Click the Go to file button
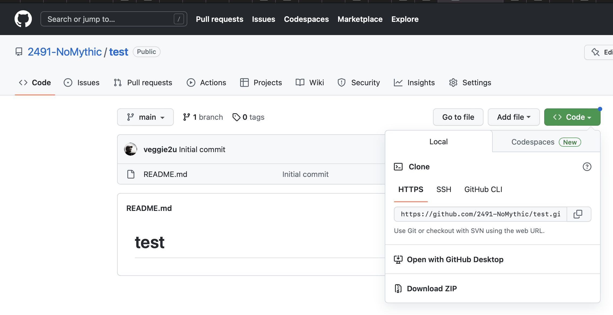Viewport: 613px width, 315px height. coord(458,117)
